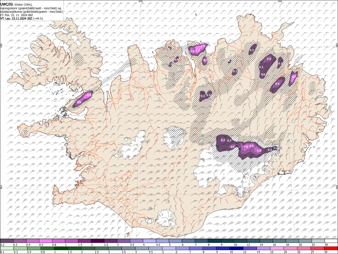The height and width of the screenshot is (254, 338).
Task: Click the 0.8 swatch in the upper purple scale
Action: [x=59, y=241]
